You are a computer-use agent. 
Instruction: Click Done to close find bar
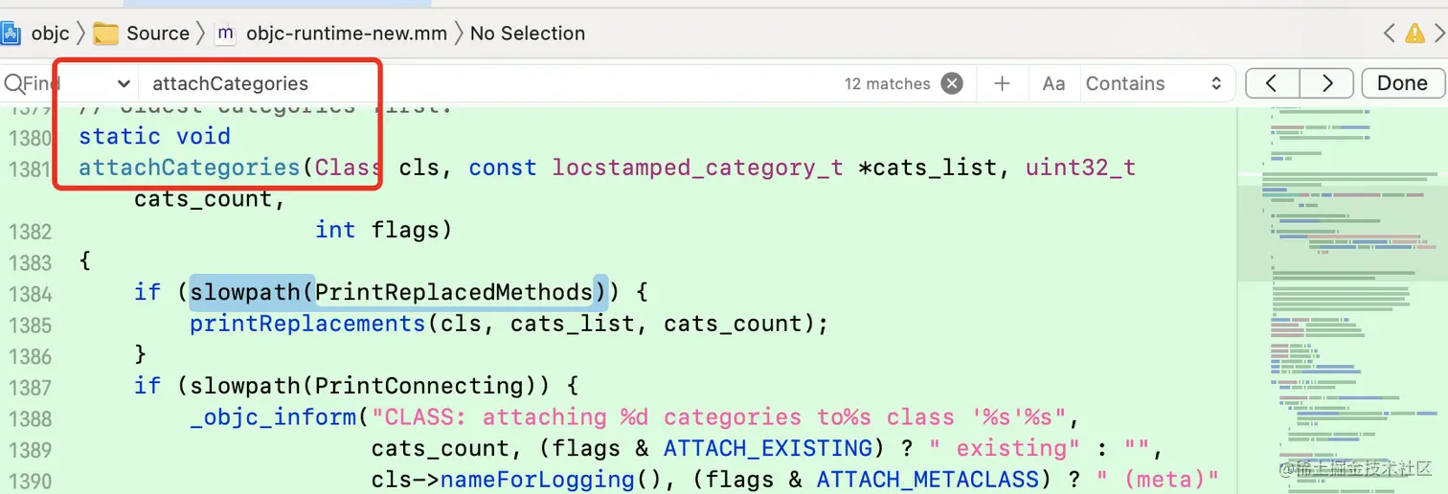click(1402, 83)
